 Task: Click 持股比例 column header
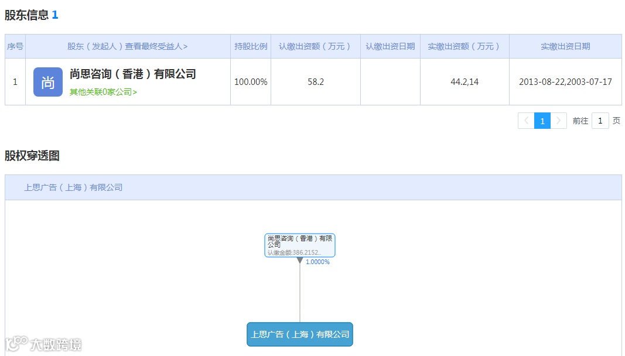pyautogui.click(x=251, y=46)
